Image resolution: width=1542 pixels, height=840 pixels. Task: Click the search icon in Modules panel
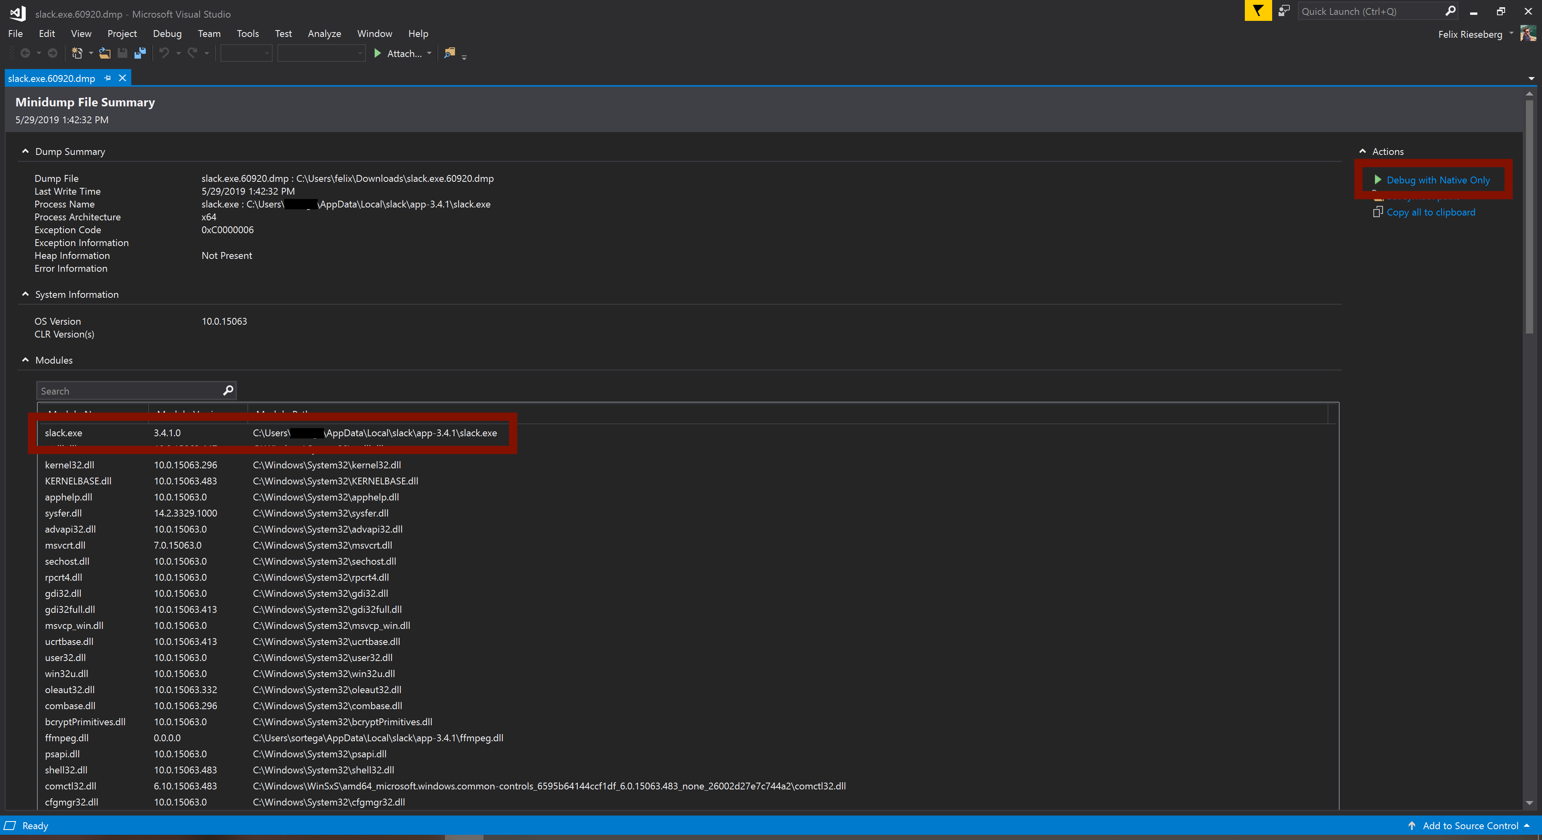(x=229, y=391)
